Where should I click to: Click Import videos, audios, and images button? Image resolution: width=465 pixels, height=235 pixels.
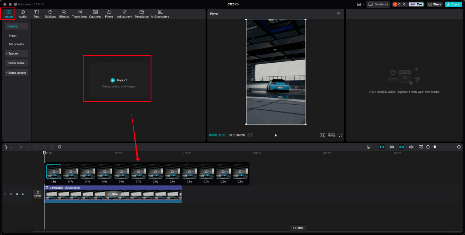[119, 80]
